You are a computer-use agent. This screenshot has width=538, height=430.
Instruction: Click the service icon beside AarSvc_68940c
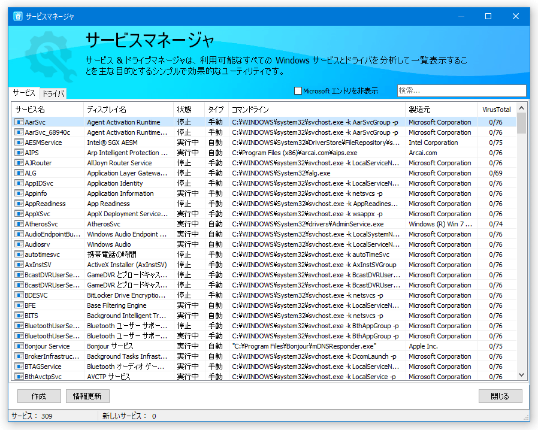point(19,132)
